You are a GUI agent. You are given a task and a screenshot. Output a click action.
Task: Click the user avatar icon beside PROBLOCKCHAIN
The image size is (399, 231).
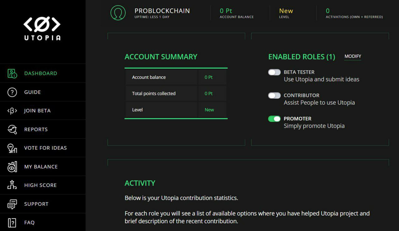[118, 13]
